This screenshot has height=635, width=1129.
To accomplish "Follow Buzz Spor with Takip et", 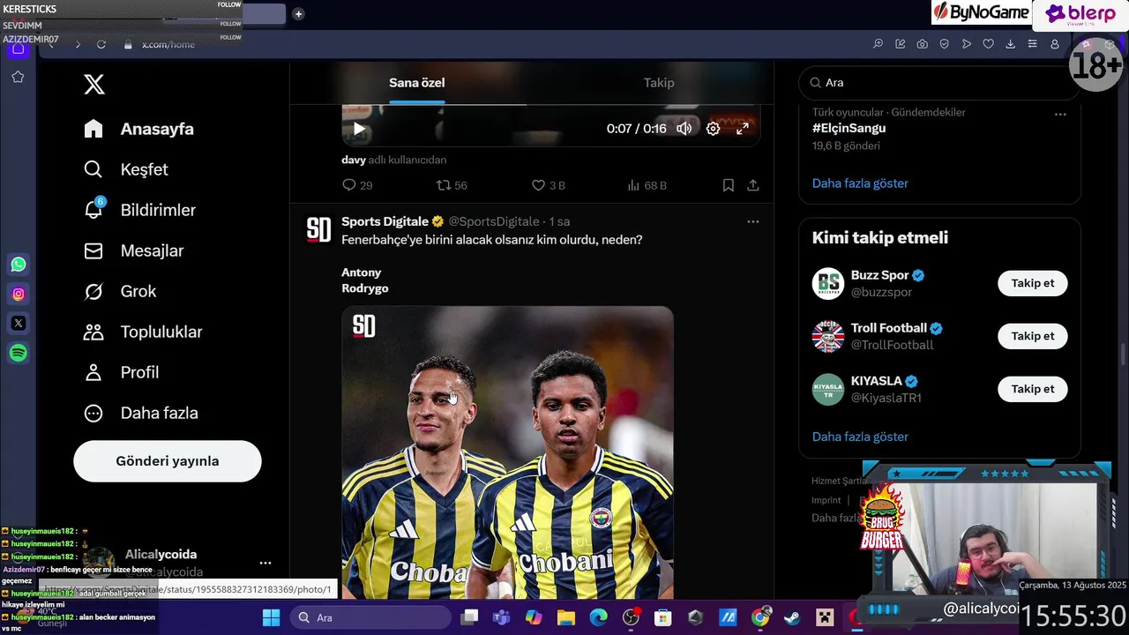I will point(1033,283).
